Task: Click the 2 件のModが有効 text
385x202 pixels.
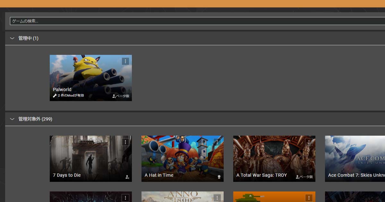Action: pyautogui.click(x=71, y=96)
